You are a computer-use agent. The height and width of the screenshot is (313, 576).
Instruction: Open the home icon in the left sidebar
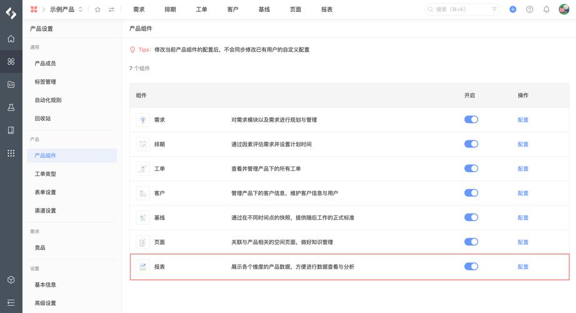(x=11, y=39)
